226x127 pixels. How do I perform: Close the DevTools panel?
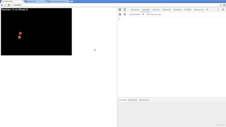click(x=223, y=10)
